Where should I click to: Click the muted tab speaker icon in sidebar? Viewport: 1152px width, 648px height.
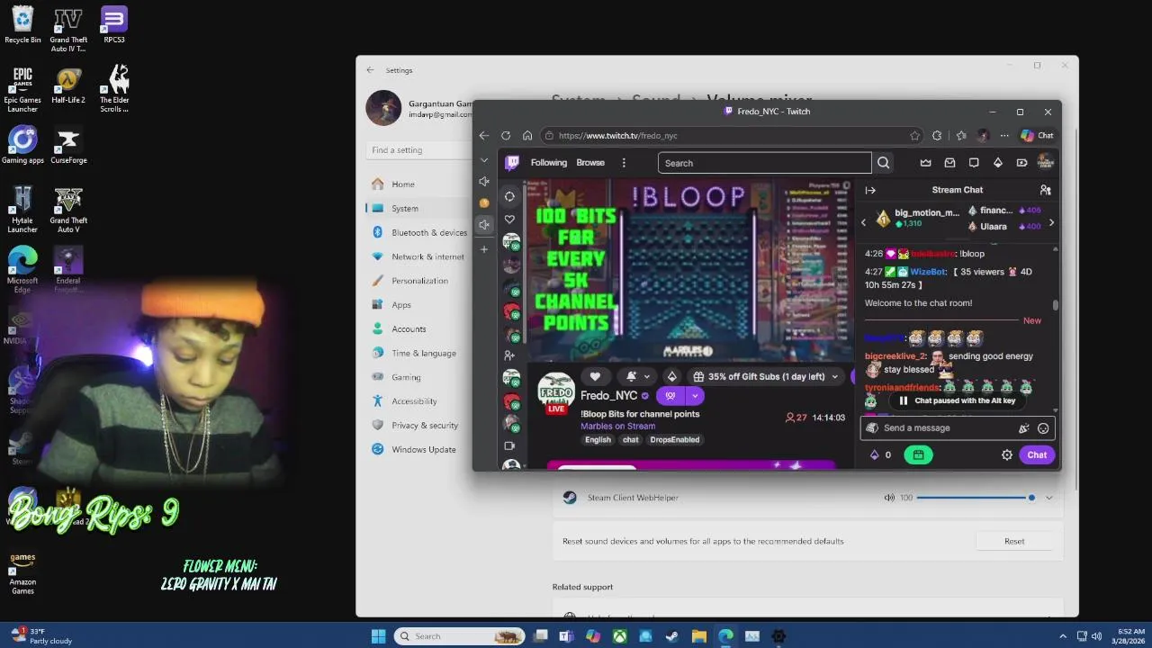click(x=484, y=225)
